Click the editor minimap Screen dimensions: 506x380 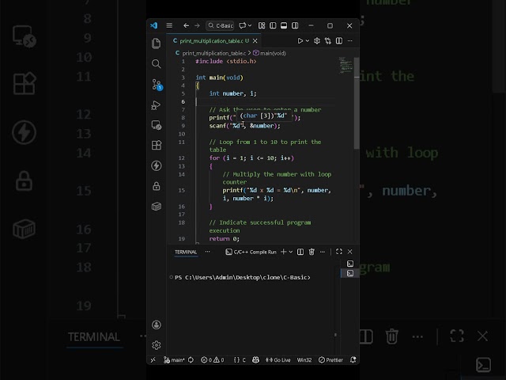click(346, 65)
